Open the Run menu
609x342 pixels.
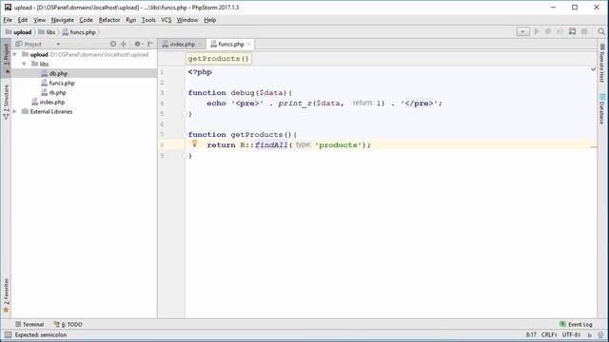click(131, 20)
